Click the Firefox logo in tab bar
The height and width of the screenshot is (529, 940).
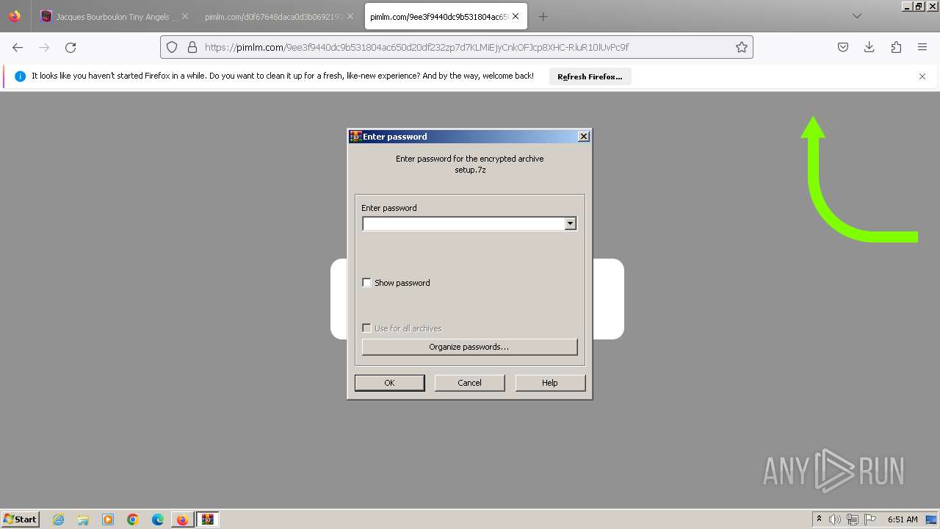(15, 16)
